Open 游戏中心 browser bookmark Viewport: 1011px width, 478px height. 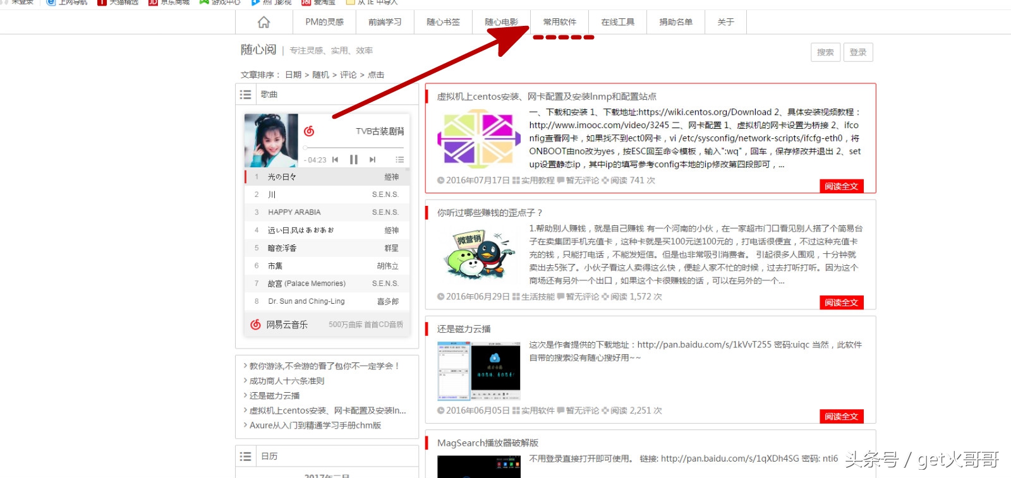tap(220, 2)
